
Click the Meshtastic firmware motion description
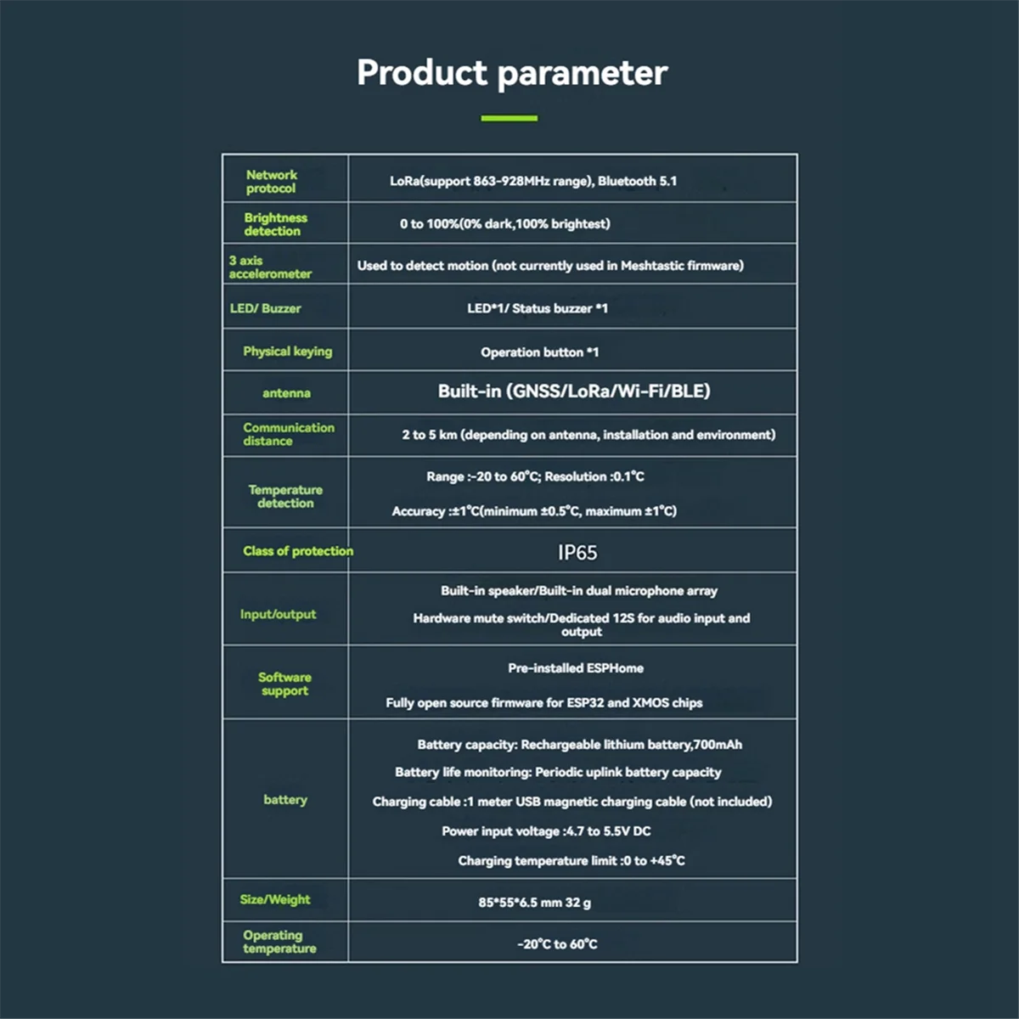(x=550, y=266)
